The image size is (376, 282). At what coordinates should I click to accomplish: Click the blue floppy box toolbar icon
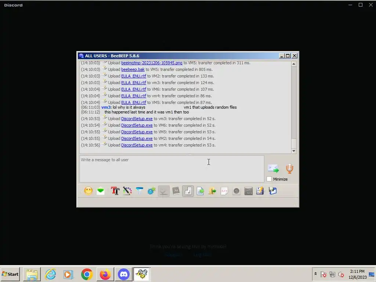tap(273, 191)
